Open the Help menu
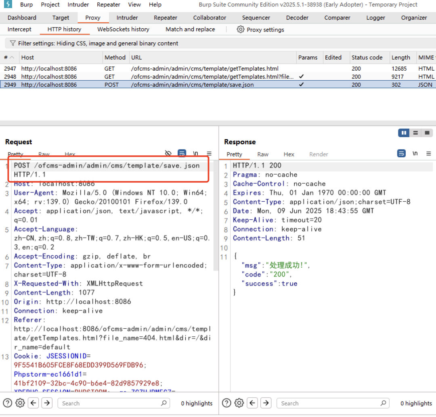The height and width of the screenshot is (417, 436). (155, 4)
